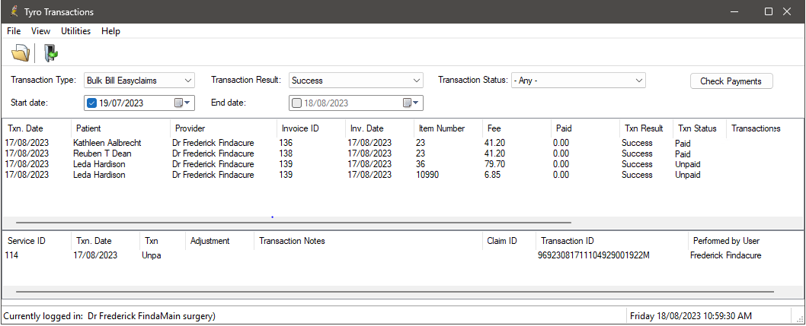
Task: Click service ID 114 in details list
Action: point(12,255)
